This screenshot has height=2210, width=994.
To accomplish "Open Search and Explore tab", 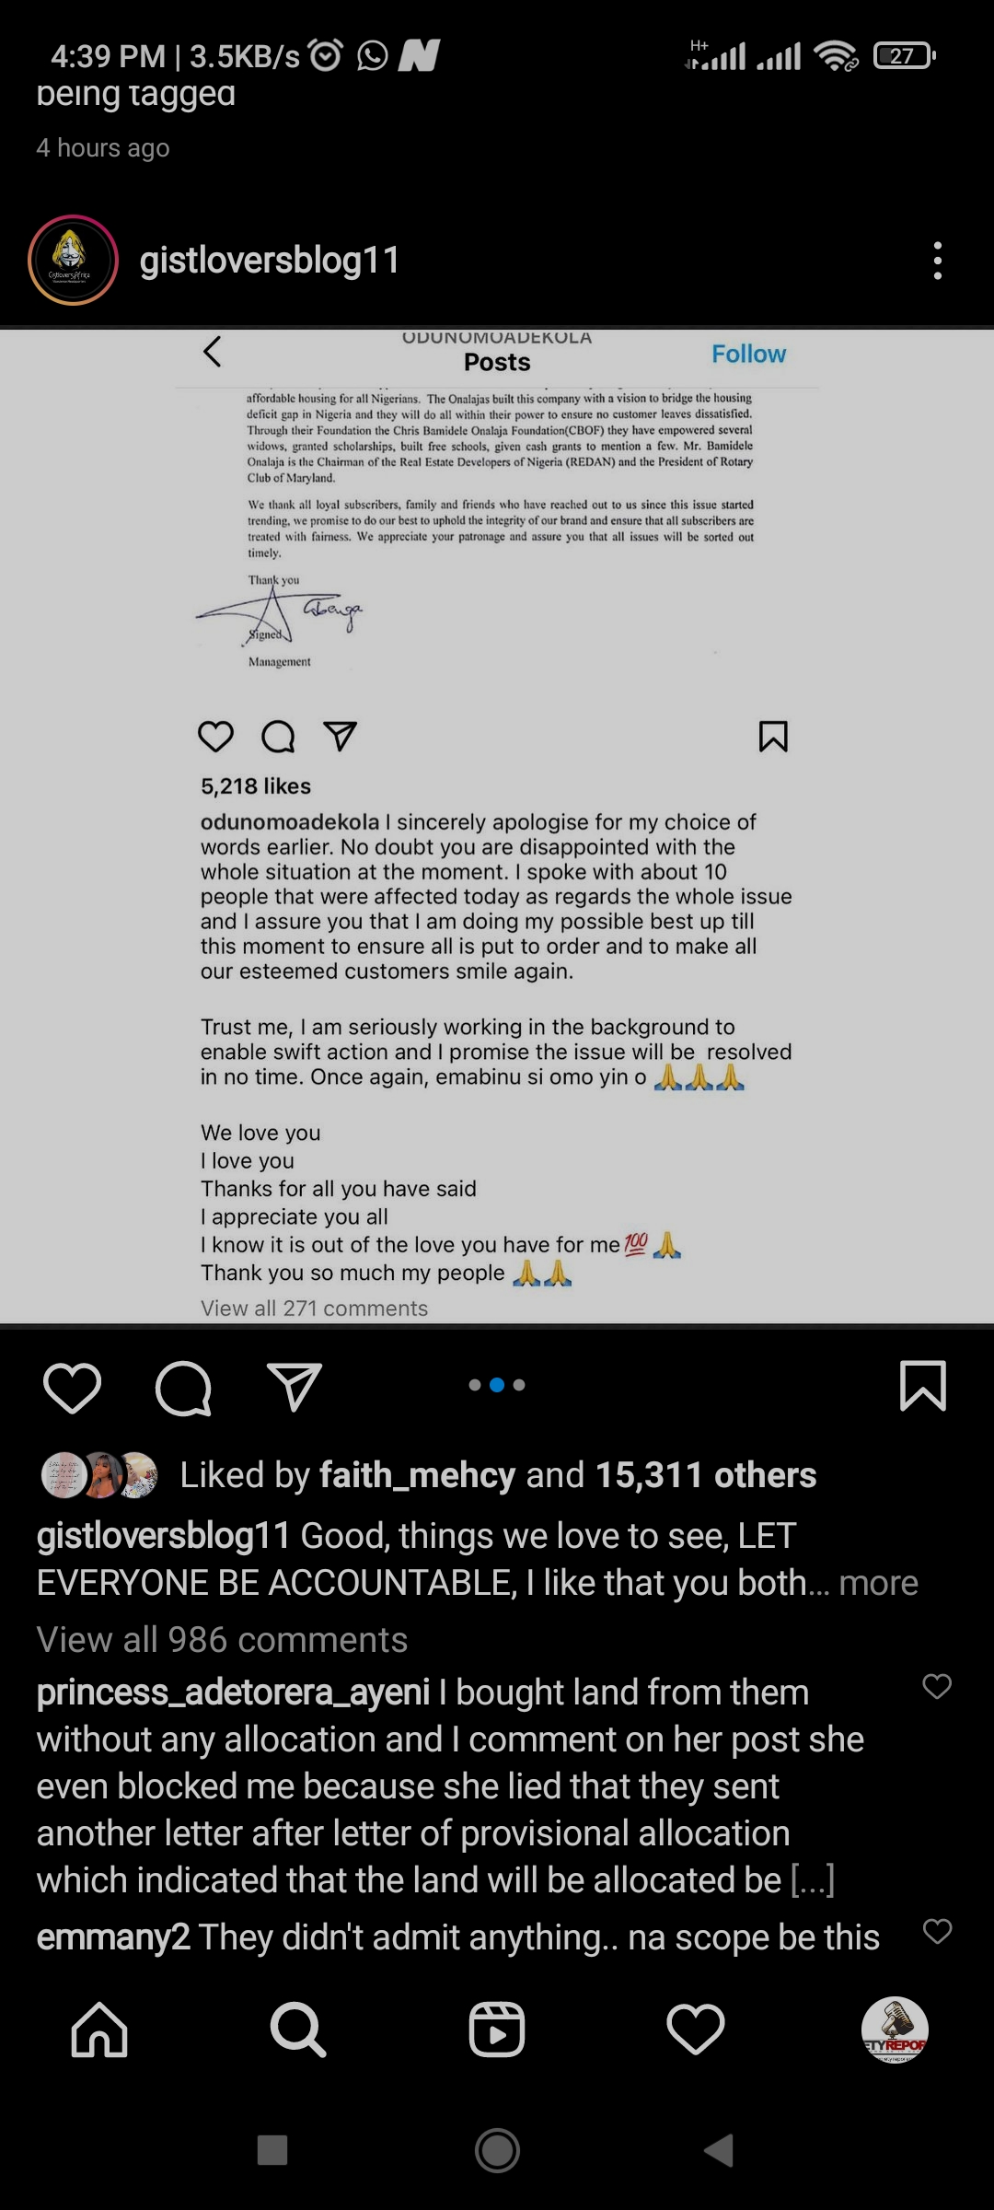I will (x=297, y=2030).
